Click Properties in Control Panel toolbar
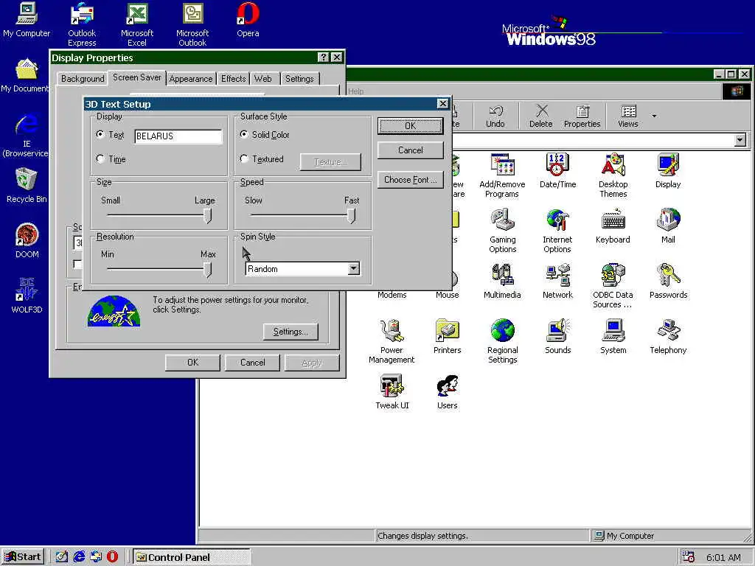The height and width of the screenshot is (566, 755). 582,116
